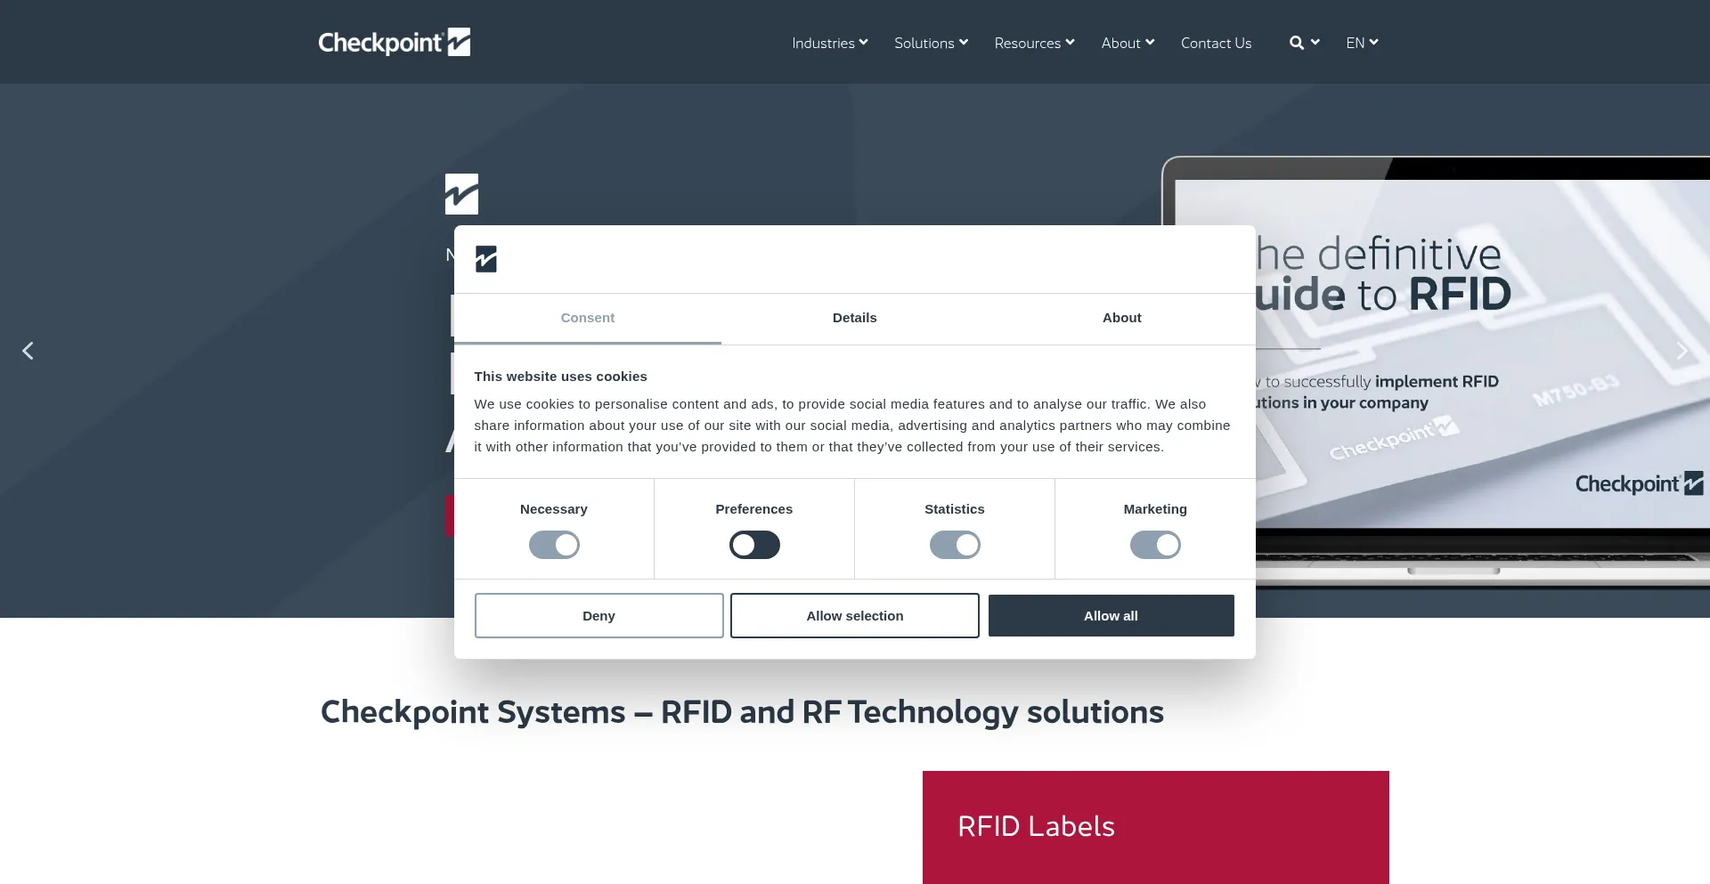Expand the About menu in header
This screenshot has height=884, width=1710.
point(1128,43)
